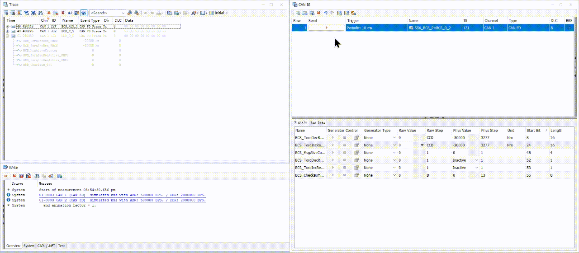The width and height of the screenshot is (579, 253).
Task: Select the System tab in Write window
Action: point(29,246)
